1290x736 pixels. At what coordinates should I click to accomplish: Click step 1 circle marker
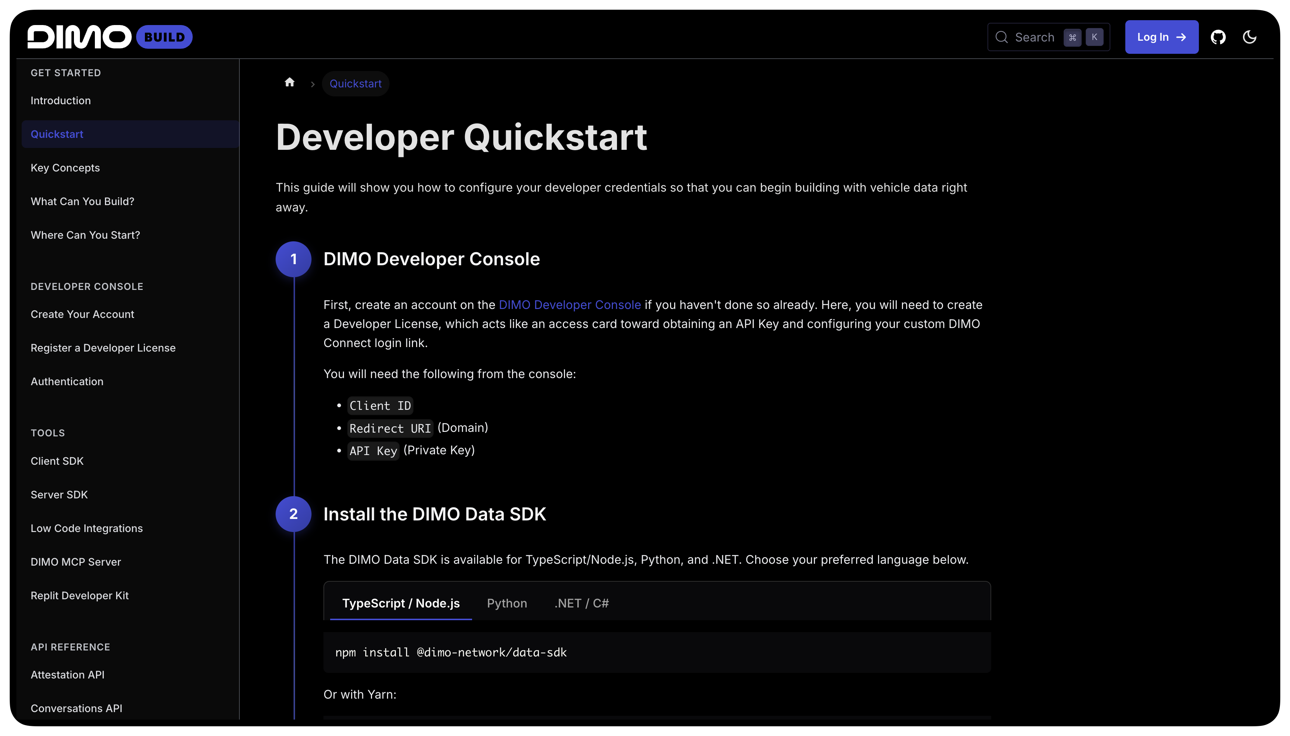tap(293, 259)
